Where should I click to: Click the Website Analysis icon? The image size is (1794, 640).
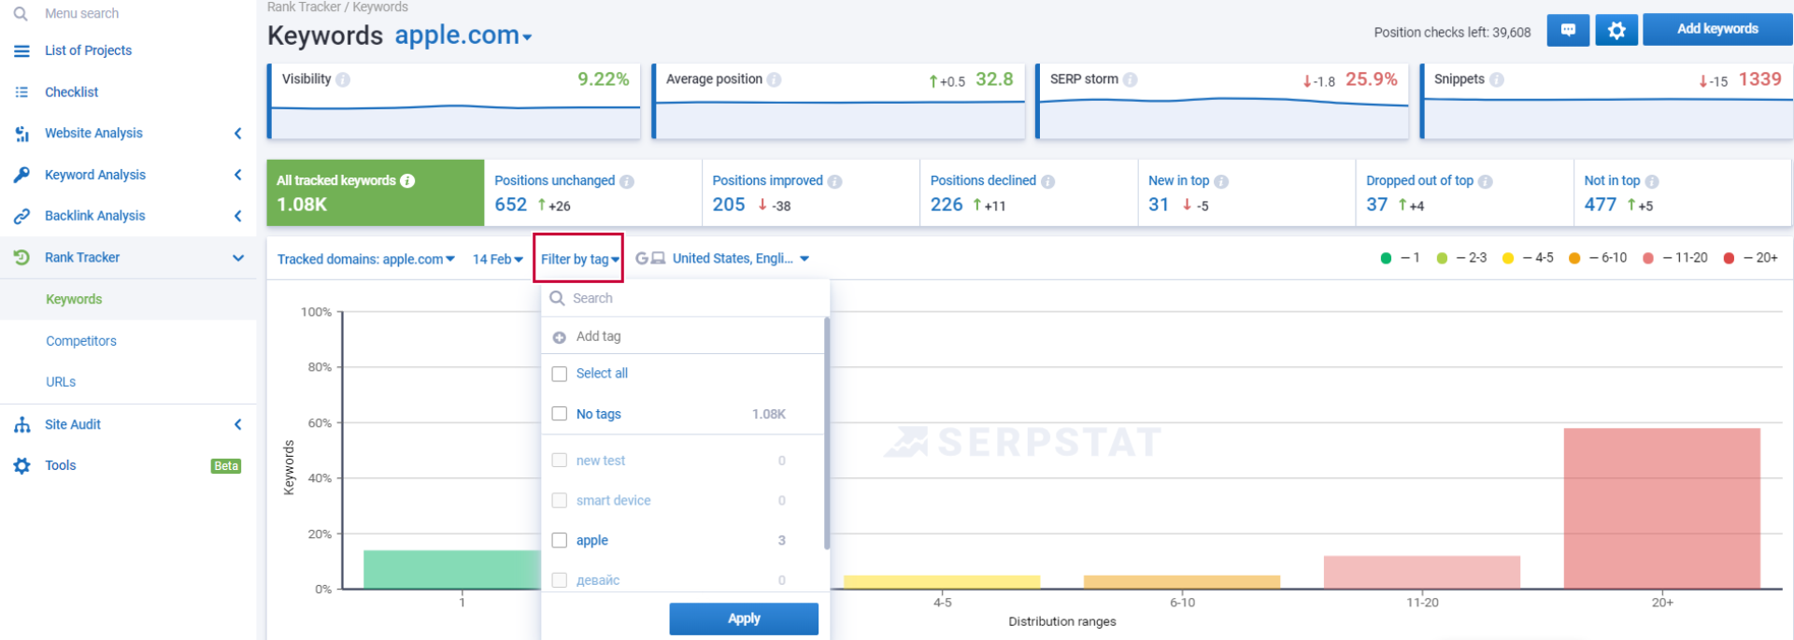point(21,134)
